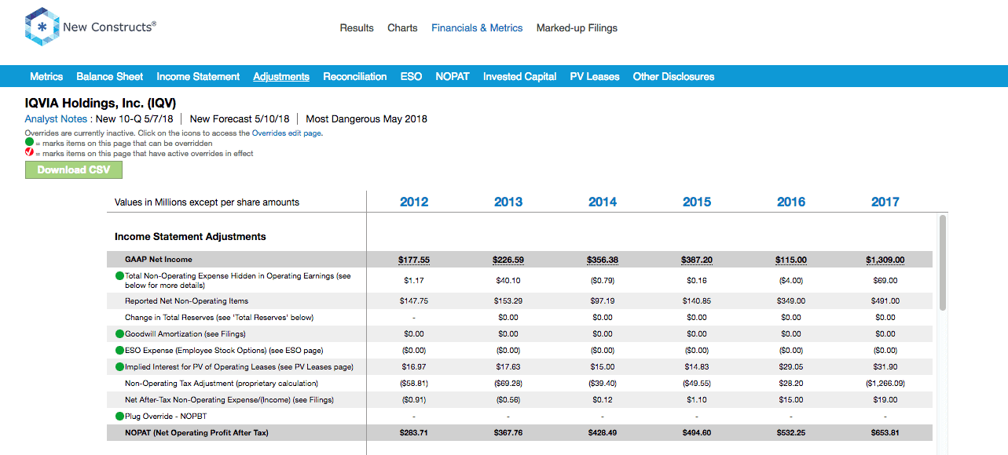Open the ESO tab
Image resolution: width=1008 pixels, height=455 pixels.
click(411, 76)
